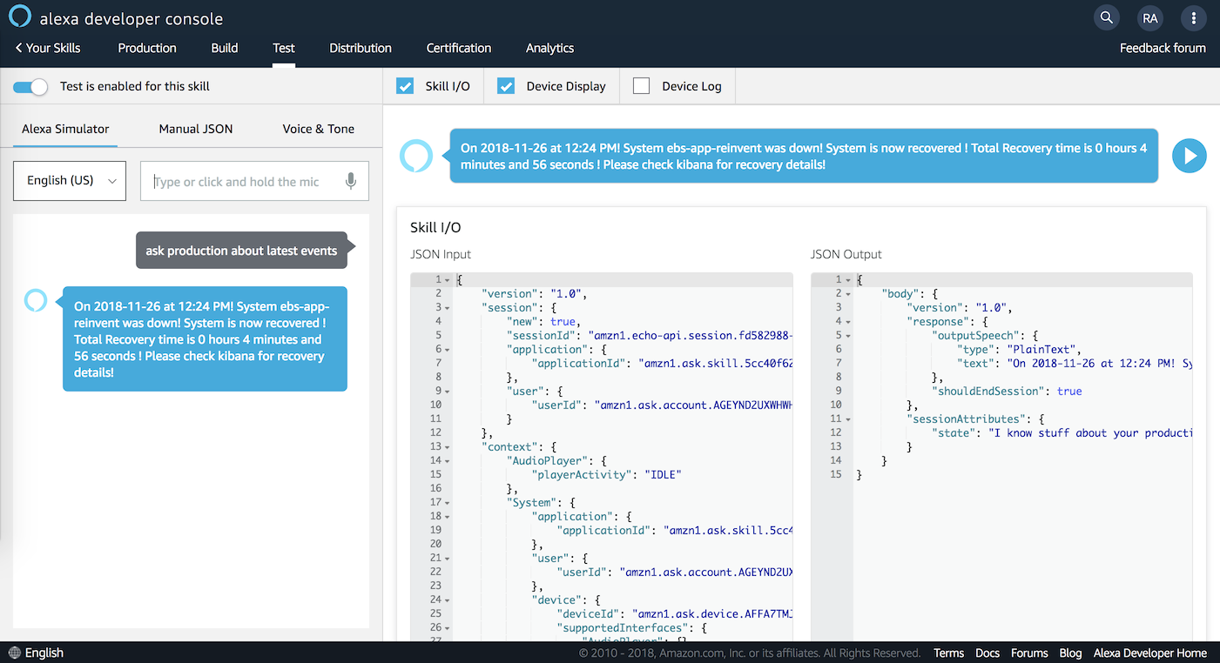The height and width of the screenshot is (663, 1220).
Task: Click the globe language icon in footer
Action: pyautogui.click(x=14, y=653)
